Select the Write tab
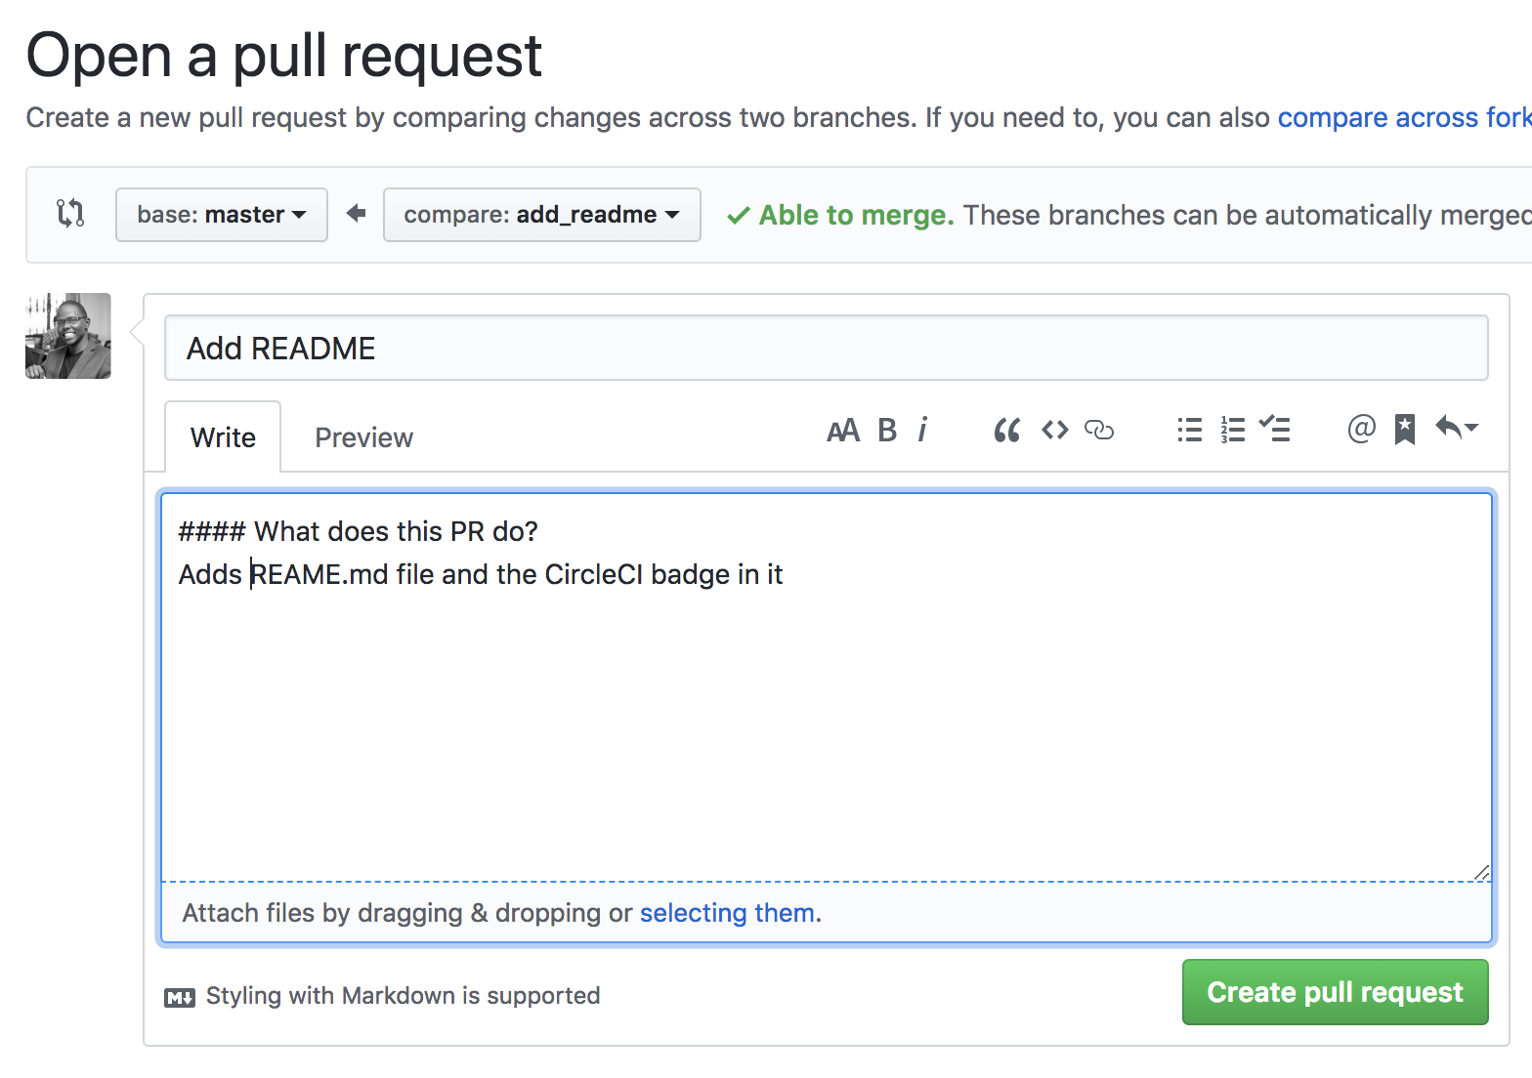Image resolution: width=1532 pixels, height=1078 pixels. (223, 437)
